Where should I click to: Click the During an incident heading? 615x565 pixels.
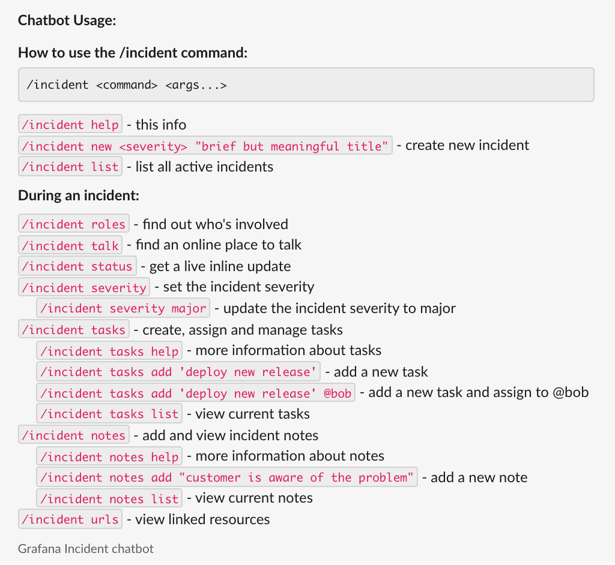[x=79, y=196]
